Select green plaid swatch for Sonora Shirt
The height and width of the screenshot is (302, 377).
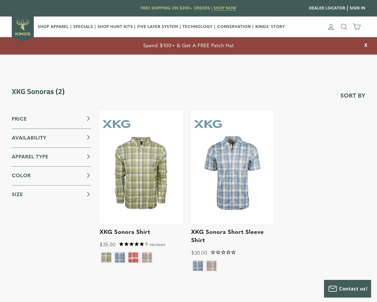coord(106,257)
